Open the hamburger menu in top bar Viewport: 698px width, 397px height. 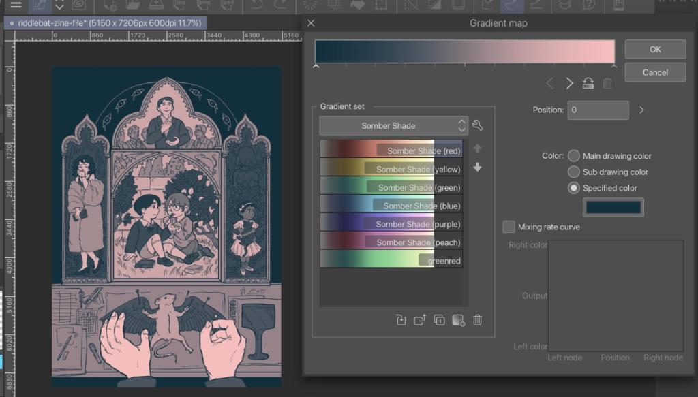pyautogui.click(x=15, y=5)
